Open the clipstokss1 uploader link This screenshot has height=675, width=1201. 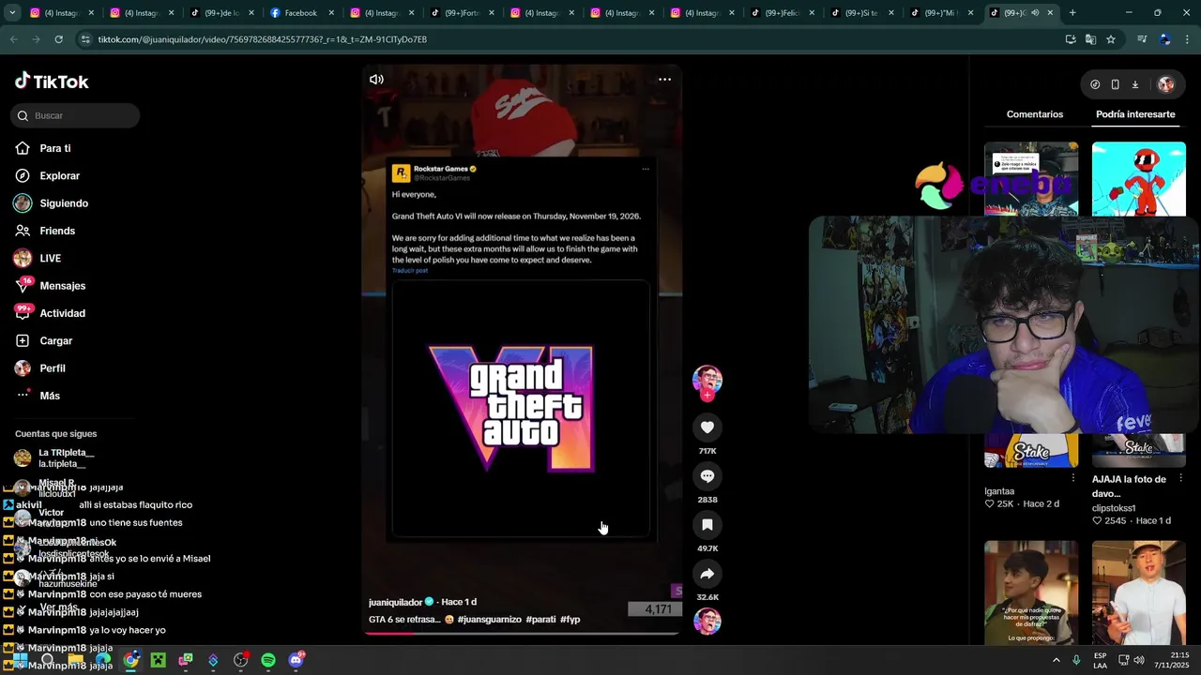tap(1114, 508)
